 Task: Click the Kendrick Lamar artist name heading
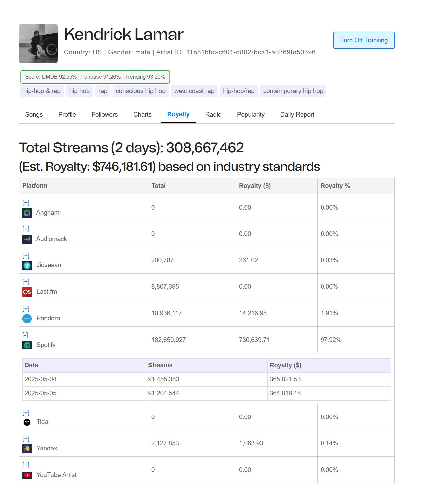(x=124, y=34)
